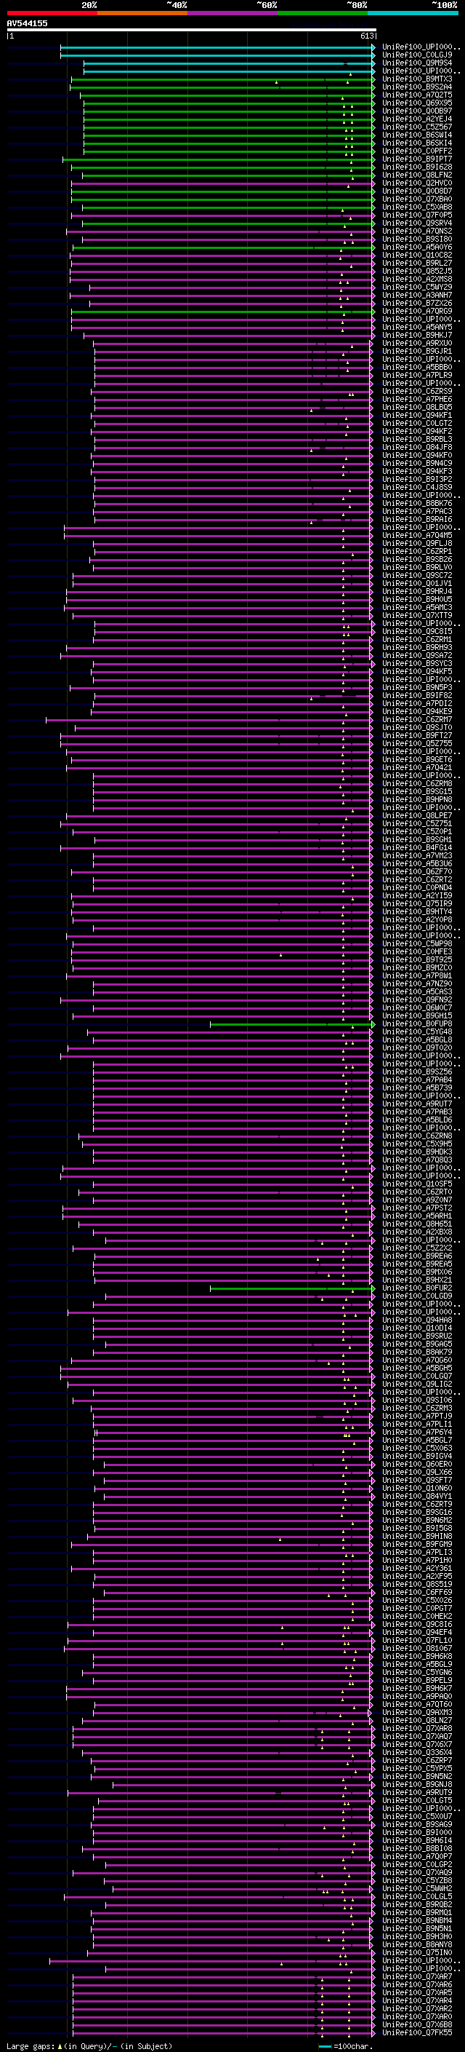Select hit UniRef100_B9SI80
The image size is (465, 2052).
click(x=417, y=239)
